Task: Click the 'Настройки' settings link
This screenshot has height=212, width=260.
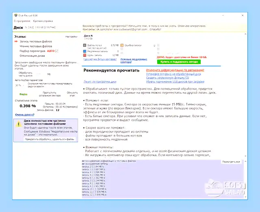Action: [x=71, y=36]
